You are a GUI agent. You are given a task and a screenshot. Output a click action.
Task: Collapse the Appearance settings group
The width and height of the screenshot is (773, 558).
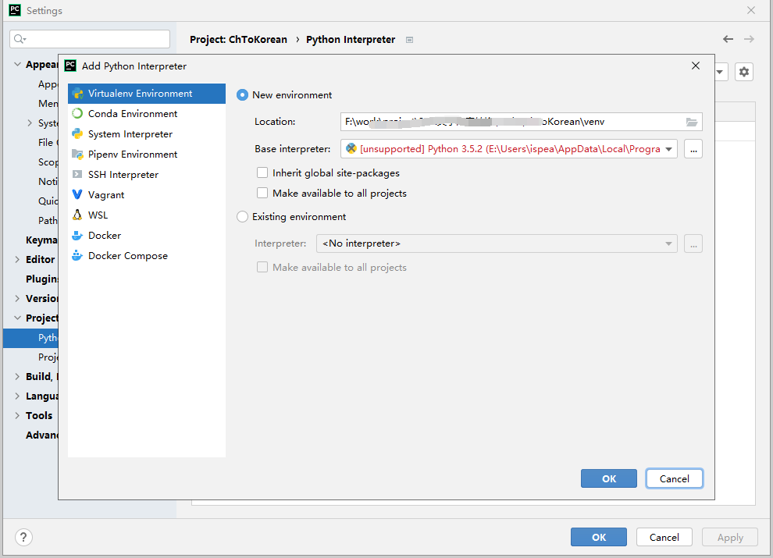coord(17,65)
